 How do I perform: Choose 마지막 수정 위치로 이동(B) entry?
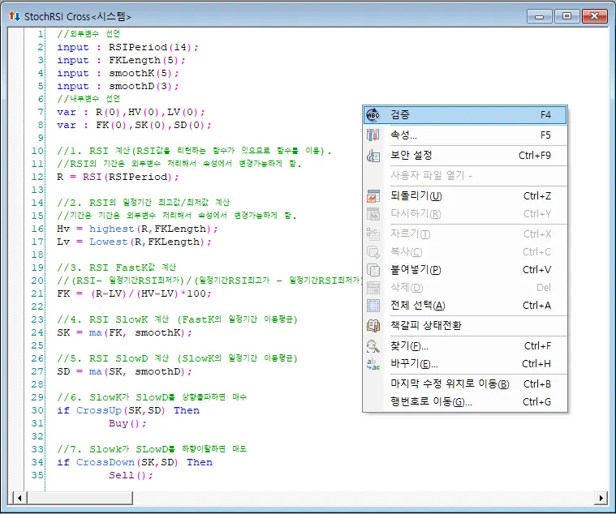465,384
